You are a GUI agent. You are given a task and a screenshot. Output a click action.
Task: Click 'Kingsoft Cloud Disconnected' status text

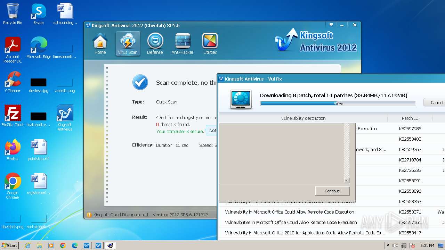click(x=121, y=215)
